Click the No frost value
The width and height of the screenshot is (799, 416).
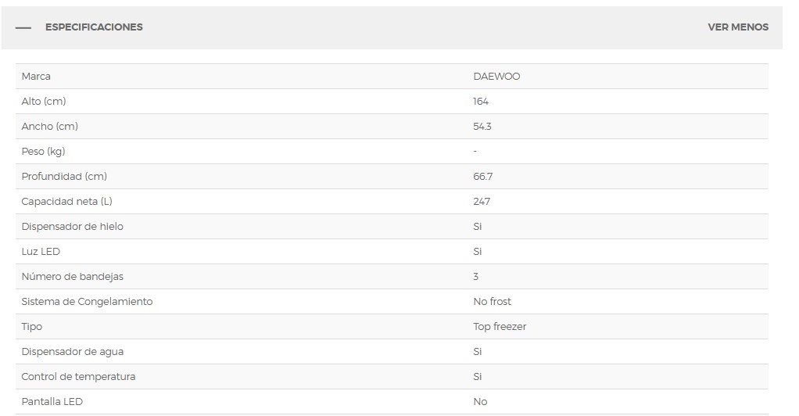[x=492, y=301]
